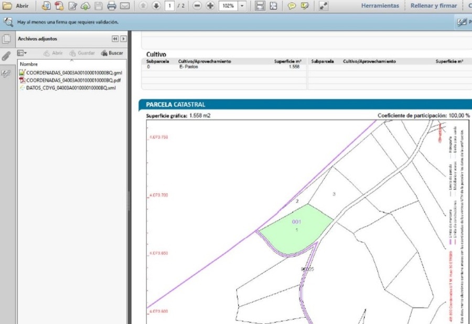Click the zoom out minus button
The height and width of the screenshot is (324, 472).
coord(197,6)
